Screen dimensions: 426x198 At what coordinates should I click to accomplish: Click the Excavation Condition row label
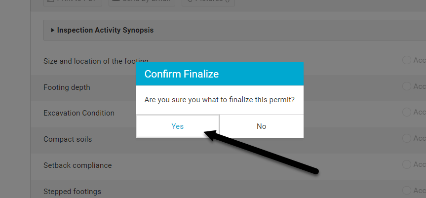(x=79, y=113)
